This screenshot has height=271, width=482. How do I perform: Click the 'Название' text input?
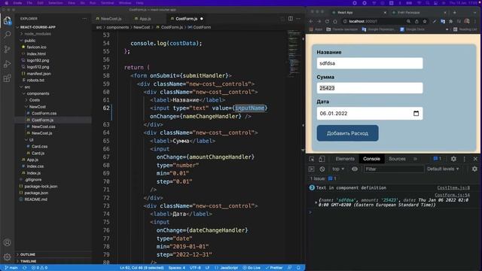(x=370, y=63)
